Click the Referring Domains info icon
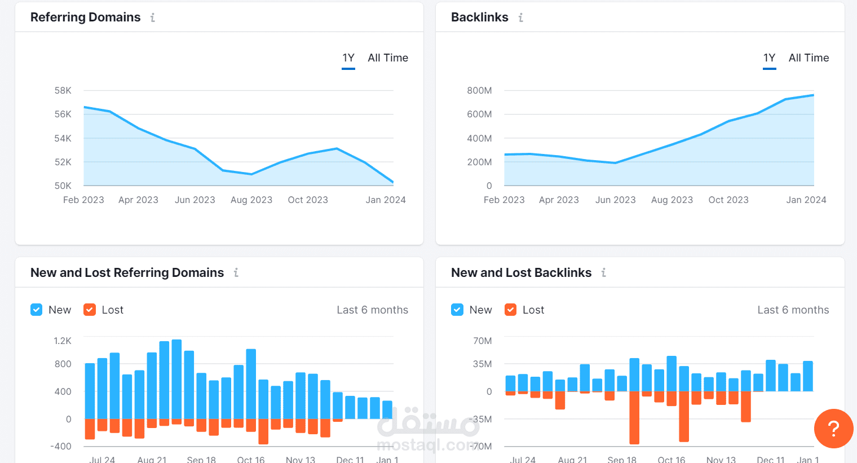 tap(152, 17)
